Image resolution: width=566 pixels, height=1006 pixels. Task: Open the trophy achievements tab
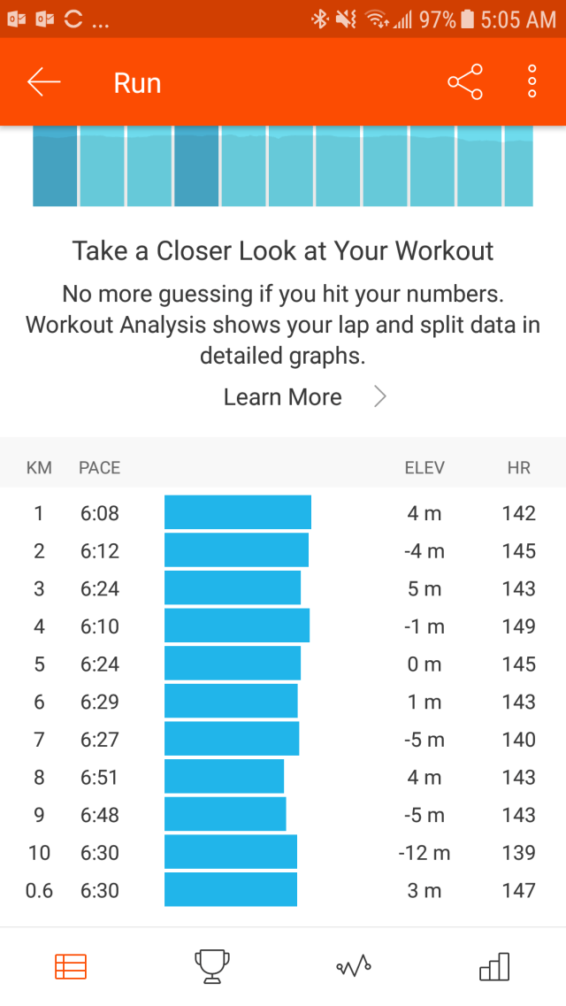tap(212, 967)
